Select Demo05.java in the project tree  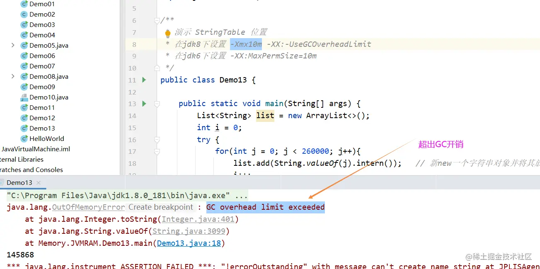pyautogui.click(x=49, y=46)
